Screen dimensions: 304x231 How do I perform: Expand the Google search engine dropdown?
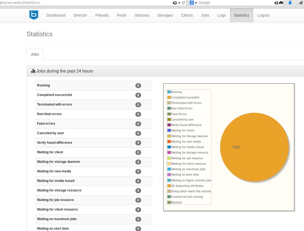point(196,3)
